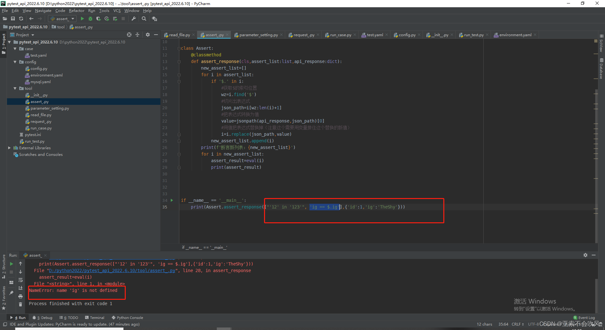Open the CRLF line separator selector
This screenshot has width=605, height=330.
[518, 324]
